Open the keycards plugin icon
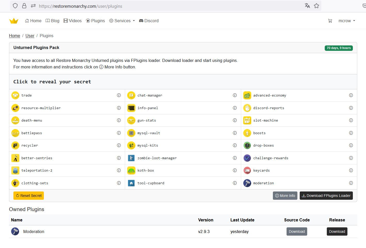The image size is (366, 248). pos(247,170)
